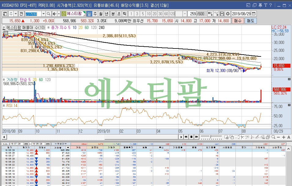Image resolution: width=292 pixels, height=186 pixels.
Task: Click the date field 2019/08/29
Action: (241, 14)
